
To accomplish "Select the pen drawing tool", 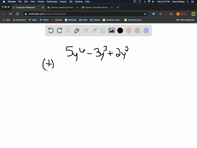I will coord(77,30).
